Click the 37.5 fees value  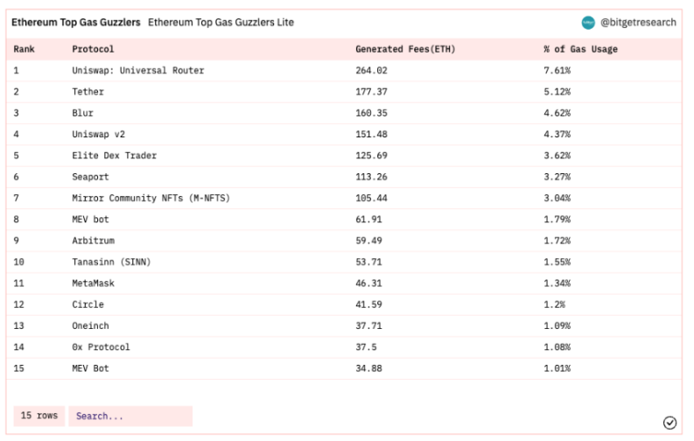pos(366,346)
